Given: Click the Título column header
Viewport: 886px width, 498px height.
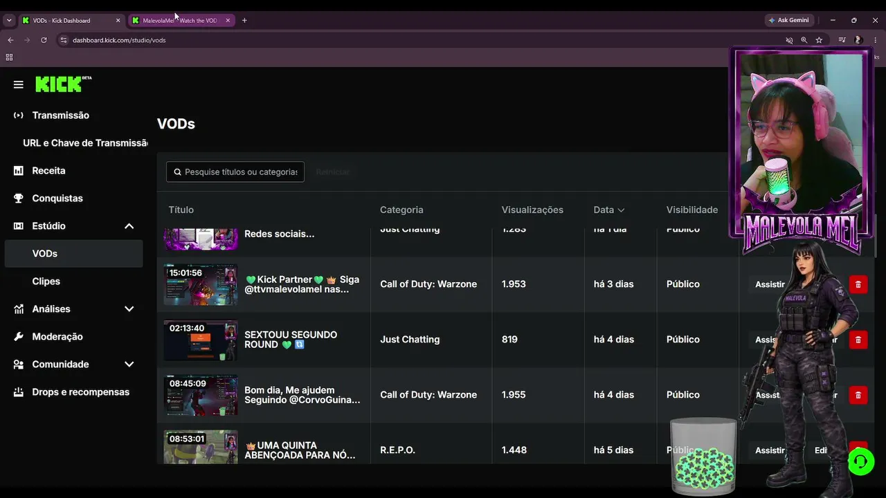Looking at the screenshot, I should click(x=181, y=210).
